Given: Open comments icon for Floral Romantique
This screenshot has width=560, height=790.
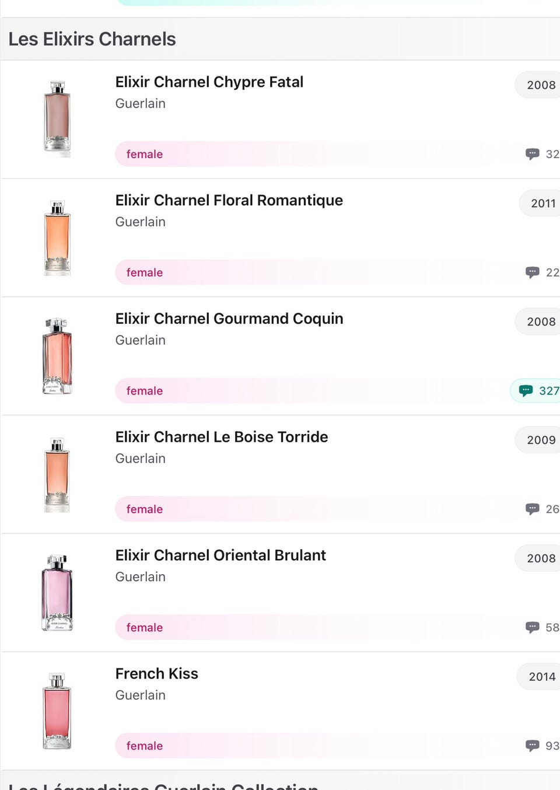Looking at the screenshot, I should click(x=532, y=272).
